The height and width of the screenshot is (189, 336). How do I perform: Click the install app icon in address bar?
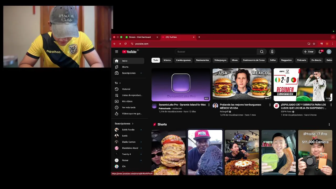pos(309,44)
